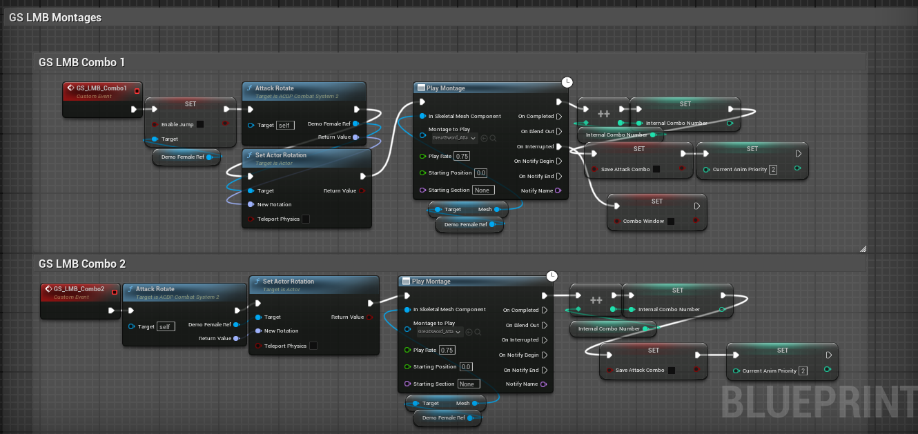This screenshot has width=918, height=434.
Task: Click the Combo 1 comment box resize handle
Action: coord(863,248)
